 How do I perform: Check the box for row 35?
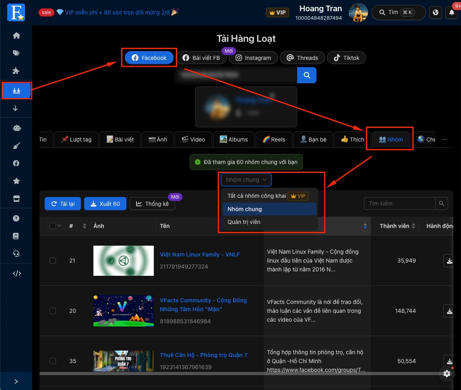click(x=53, y=361)
